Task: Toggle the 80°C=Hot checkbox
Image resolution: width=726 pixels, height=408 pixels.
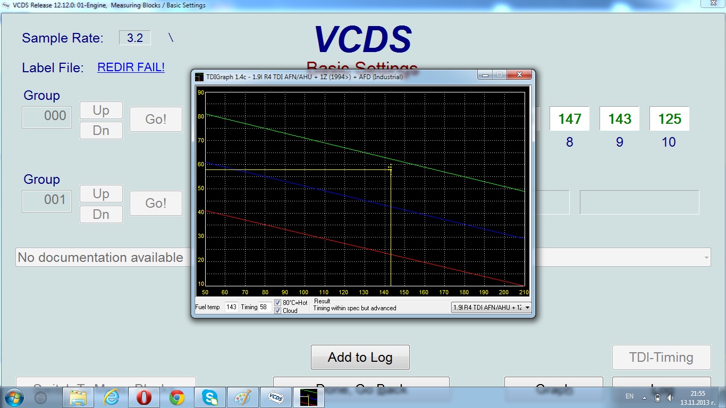Action: tap(277, 303)
